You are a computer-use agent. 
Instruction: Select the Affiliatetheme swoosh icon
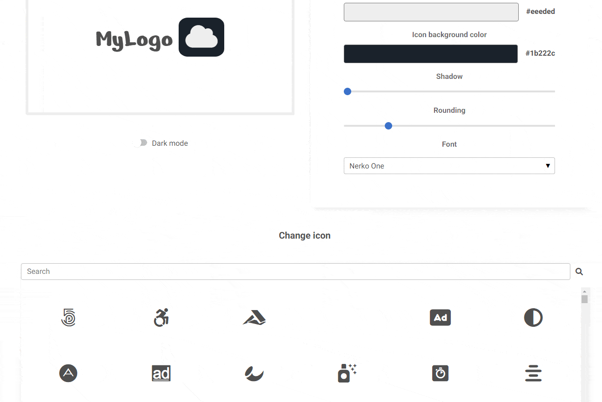254,373
